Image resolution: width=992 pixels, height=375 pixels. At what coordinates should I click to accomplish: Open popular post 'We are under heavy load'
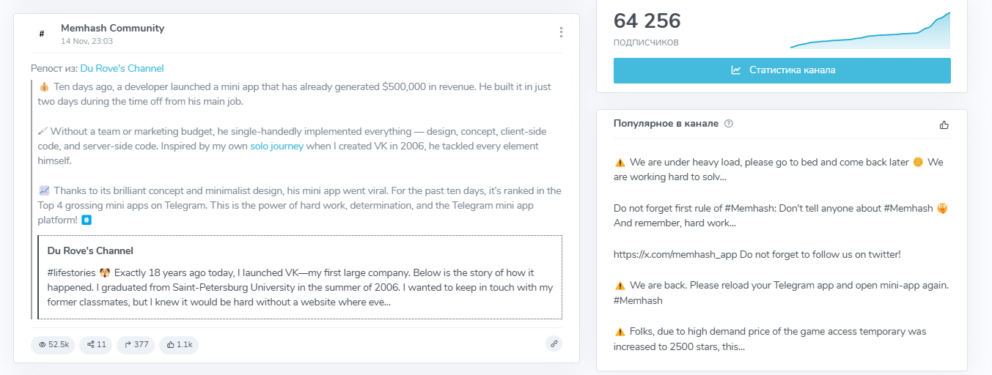[781, 169]
